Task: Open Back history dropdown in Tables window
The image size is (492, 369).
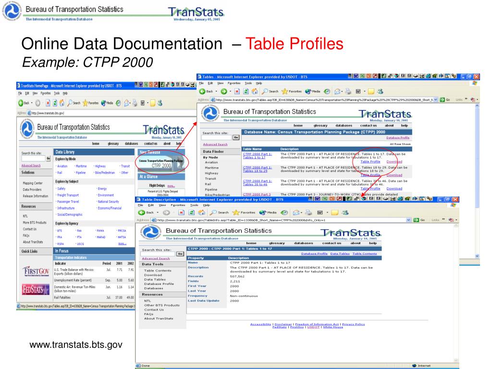Action: click(x=216, y=92)
